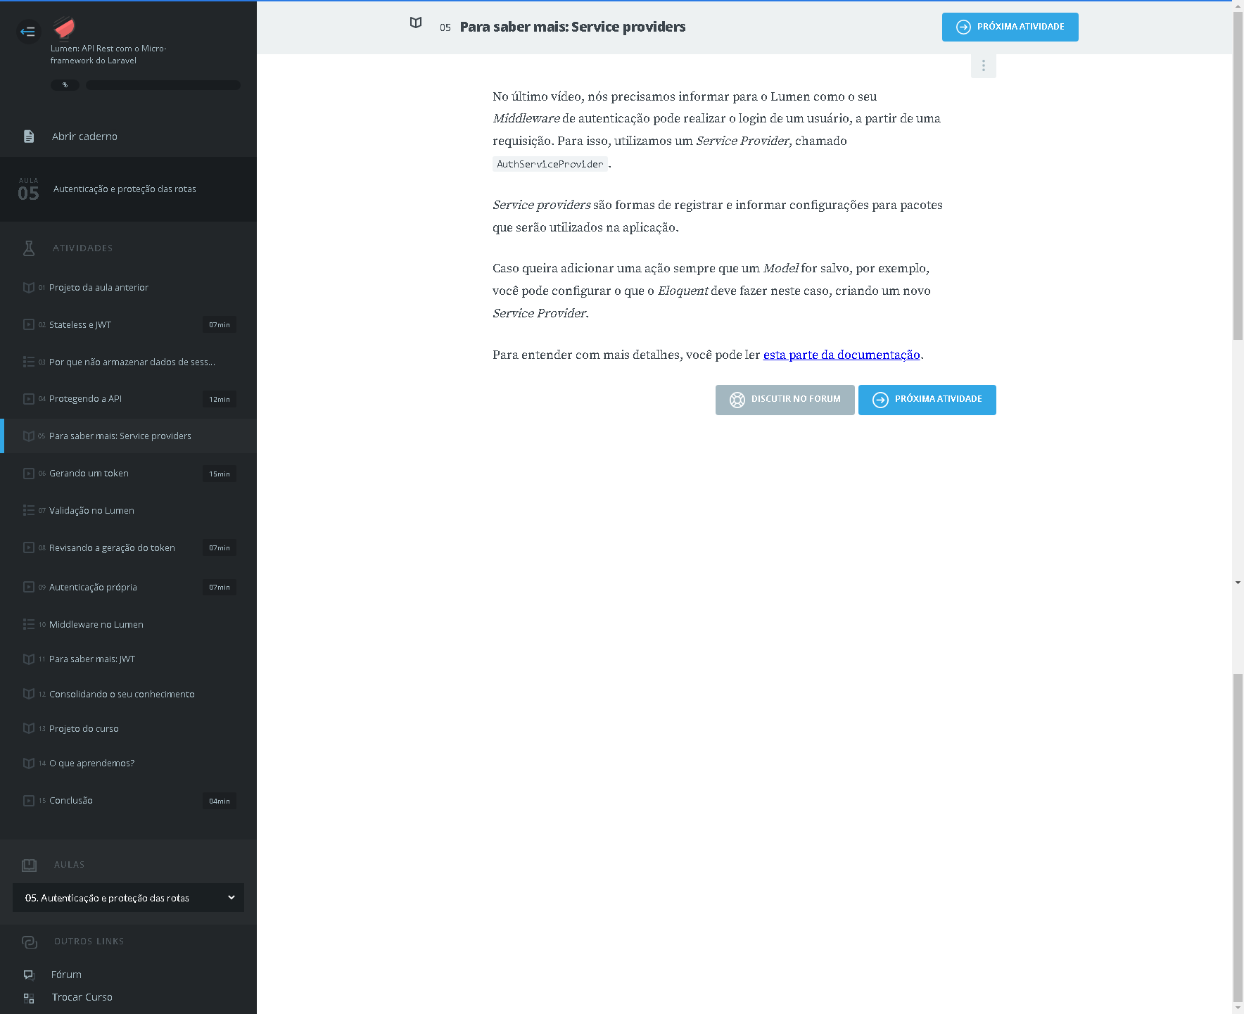This screenshot has width=1244, height=1014.
Task: Open activity Gerando um token
Action: pyautogui.click(x=89, y=474)
